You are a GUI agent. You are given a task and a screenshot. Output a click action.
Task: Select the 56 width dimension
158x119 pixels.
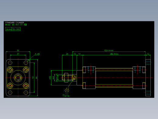[18, 50]
